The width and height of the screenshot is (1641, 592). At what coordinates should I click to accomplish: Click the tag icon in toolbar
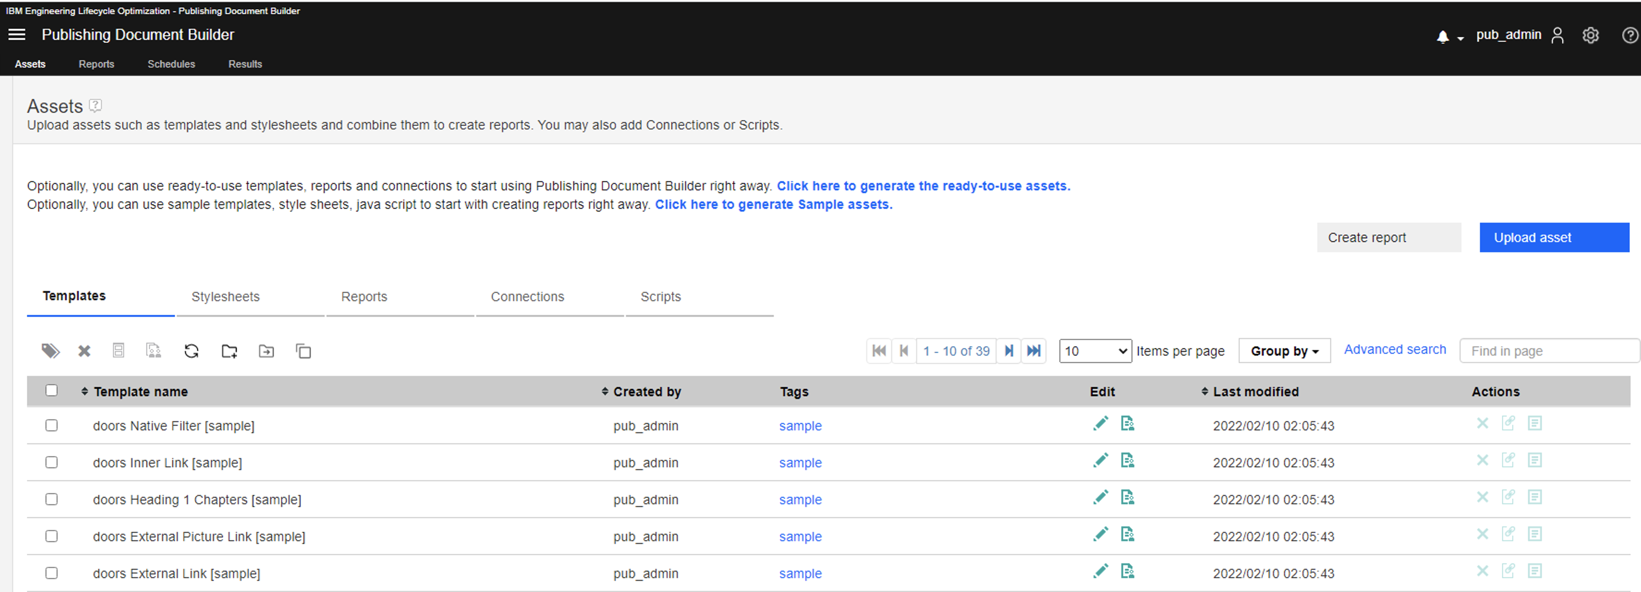[x=50, y=351]
